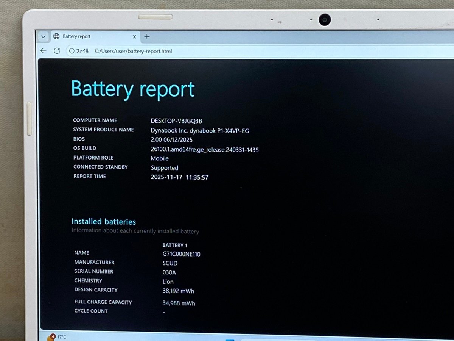Viewport: 454px width, 341px height.
Task: Select the manufacturer value SCUD
Action: [169, 263]
